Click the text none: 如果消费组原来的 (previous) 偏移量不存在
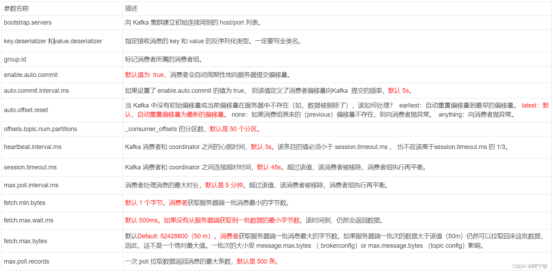Image resolution: width=553 pixels, height=272 pixels. point(303,115)
